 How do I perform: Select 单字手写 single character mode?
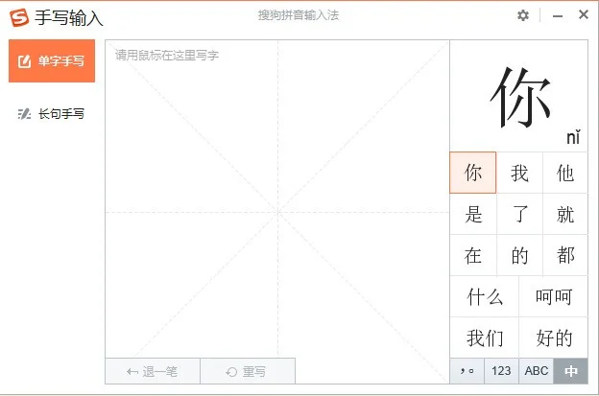[52, 61]
